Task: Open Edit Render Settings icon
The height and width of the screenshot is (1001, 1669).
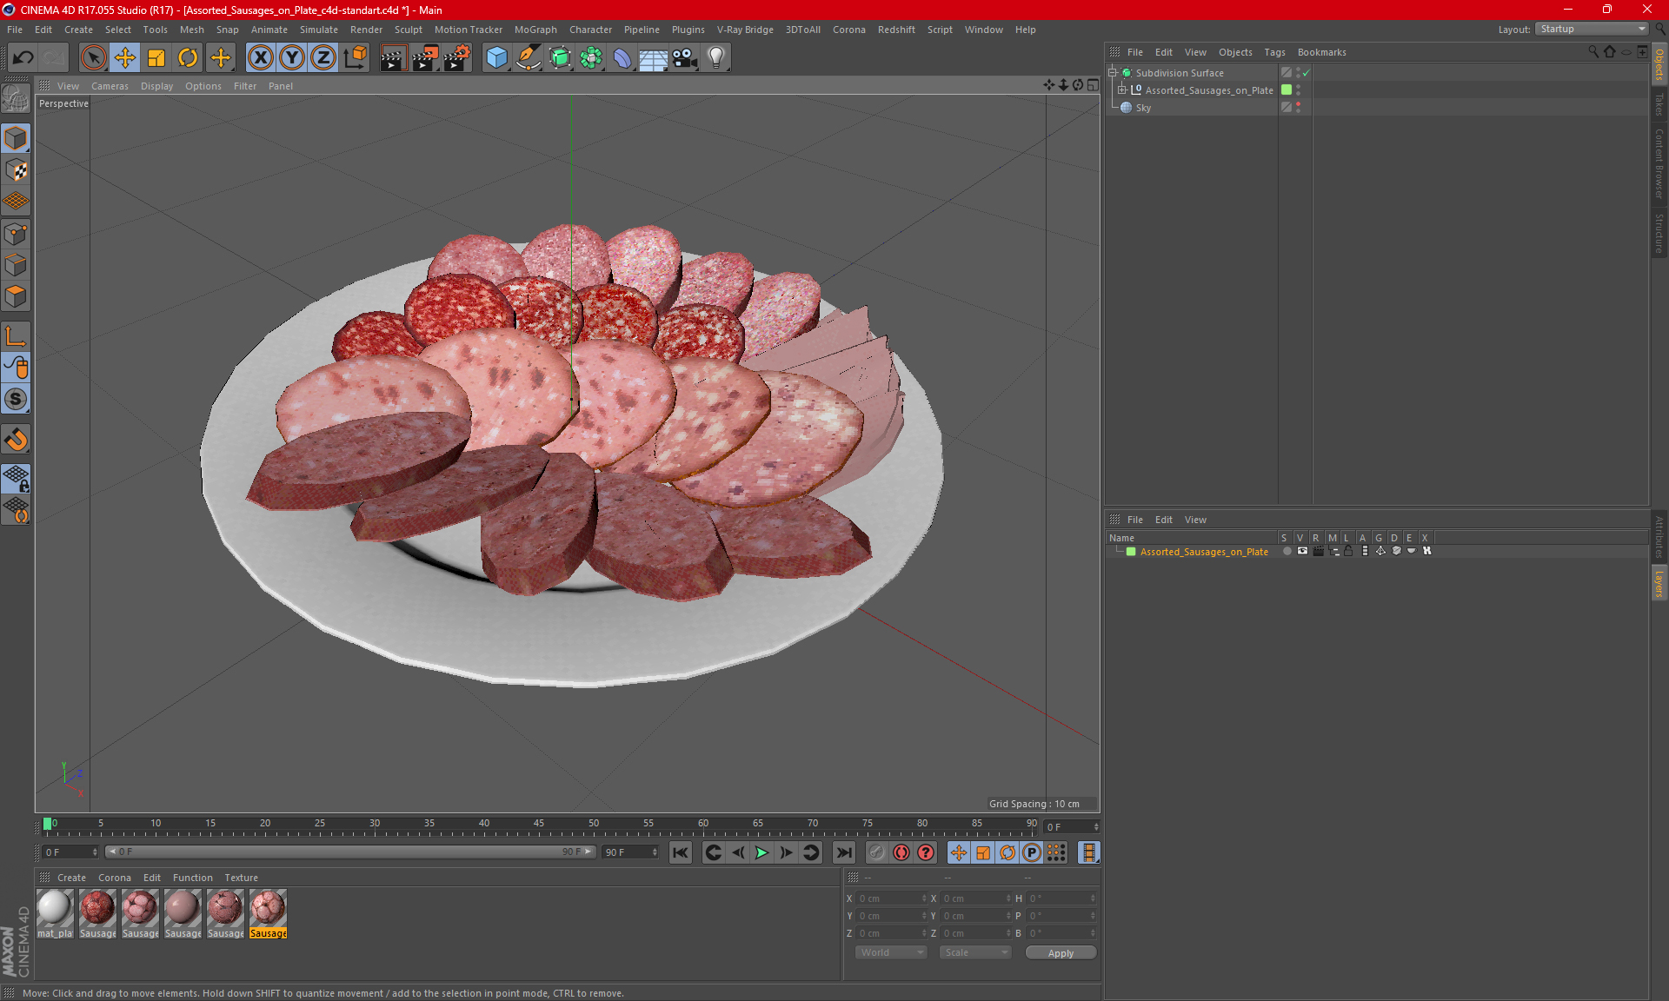Action: [457, 58]
